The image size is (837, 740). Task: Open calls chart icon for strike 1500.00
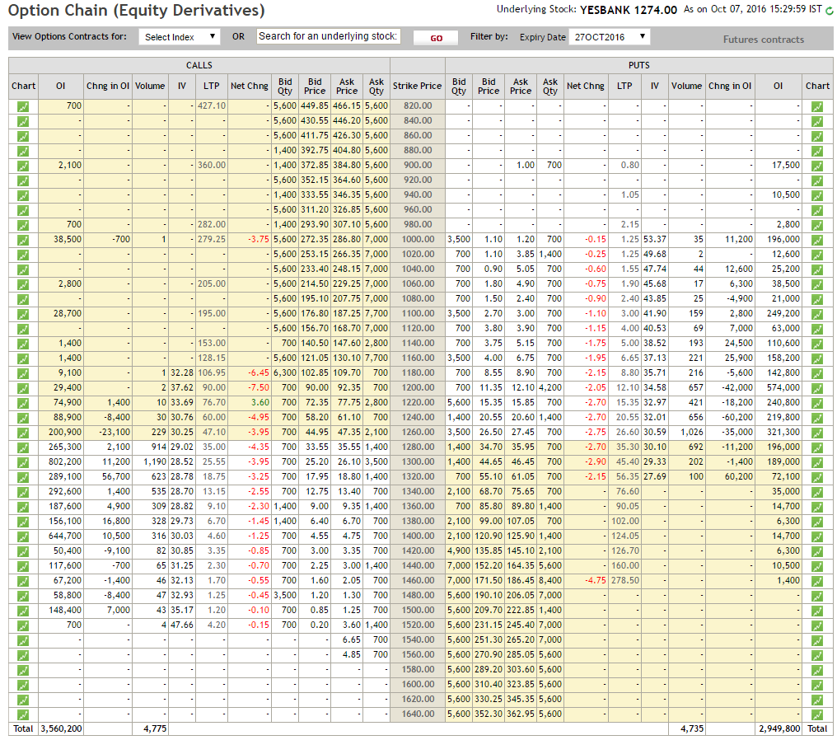[x=23, y=611]
